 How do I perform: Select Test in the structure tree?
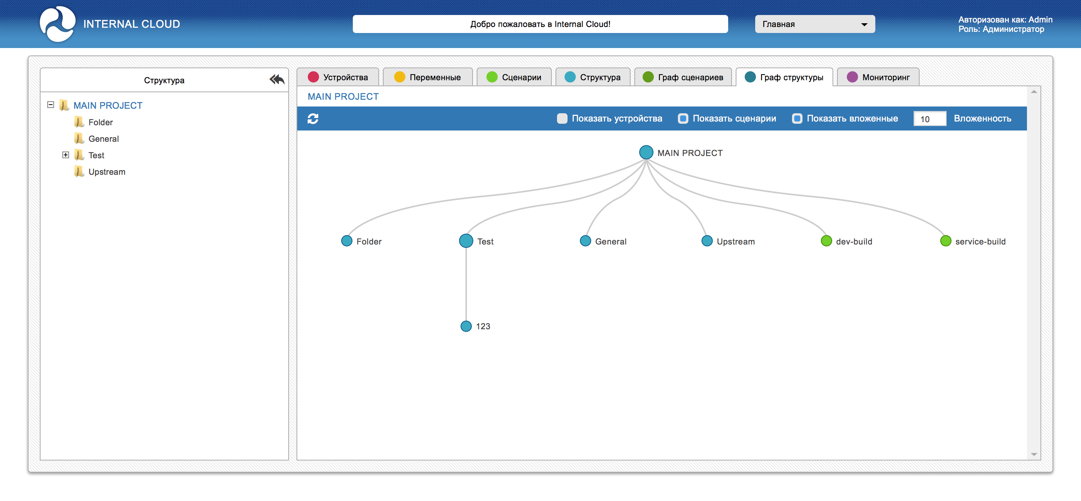tap(96, 156)
